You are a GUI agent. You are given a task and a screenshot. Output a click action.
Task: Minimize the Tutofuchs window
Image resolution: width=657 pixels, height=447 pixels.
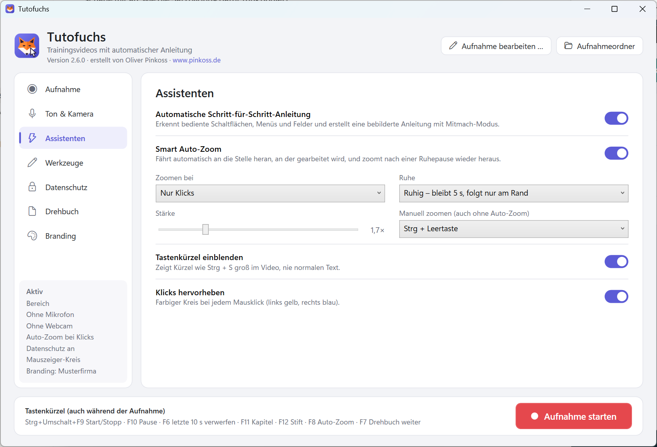tap(587, 9)
